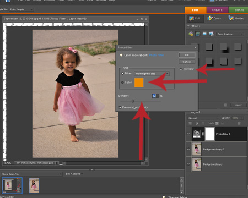This screenshot has height=198, width=248.
Task: Open the Show Open Files dropdown
Action: point(31,174)
